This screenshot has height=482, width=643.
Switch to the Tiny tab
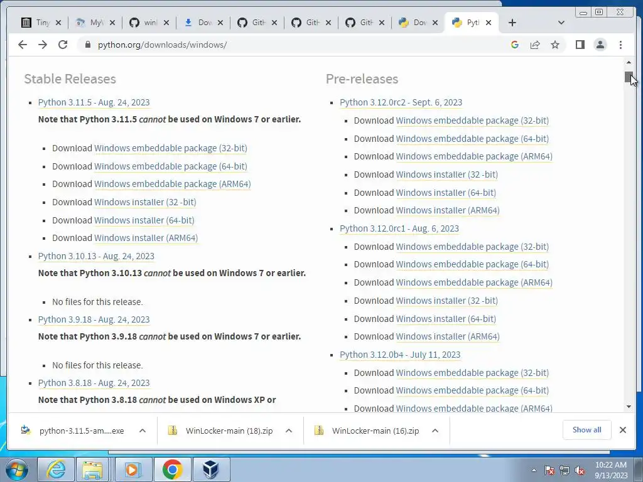coord(36,23)
